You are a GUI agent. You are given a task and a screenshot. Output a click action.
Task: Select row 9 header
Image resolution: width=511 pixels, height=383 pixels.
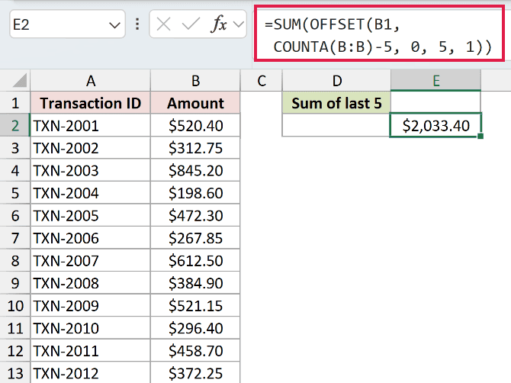15,283
